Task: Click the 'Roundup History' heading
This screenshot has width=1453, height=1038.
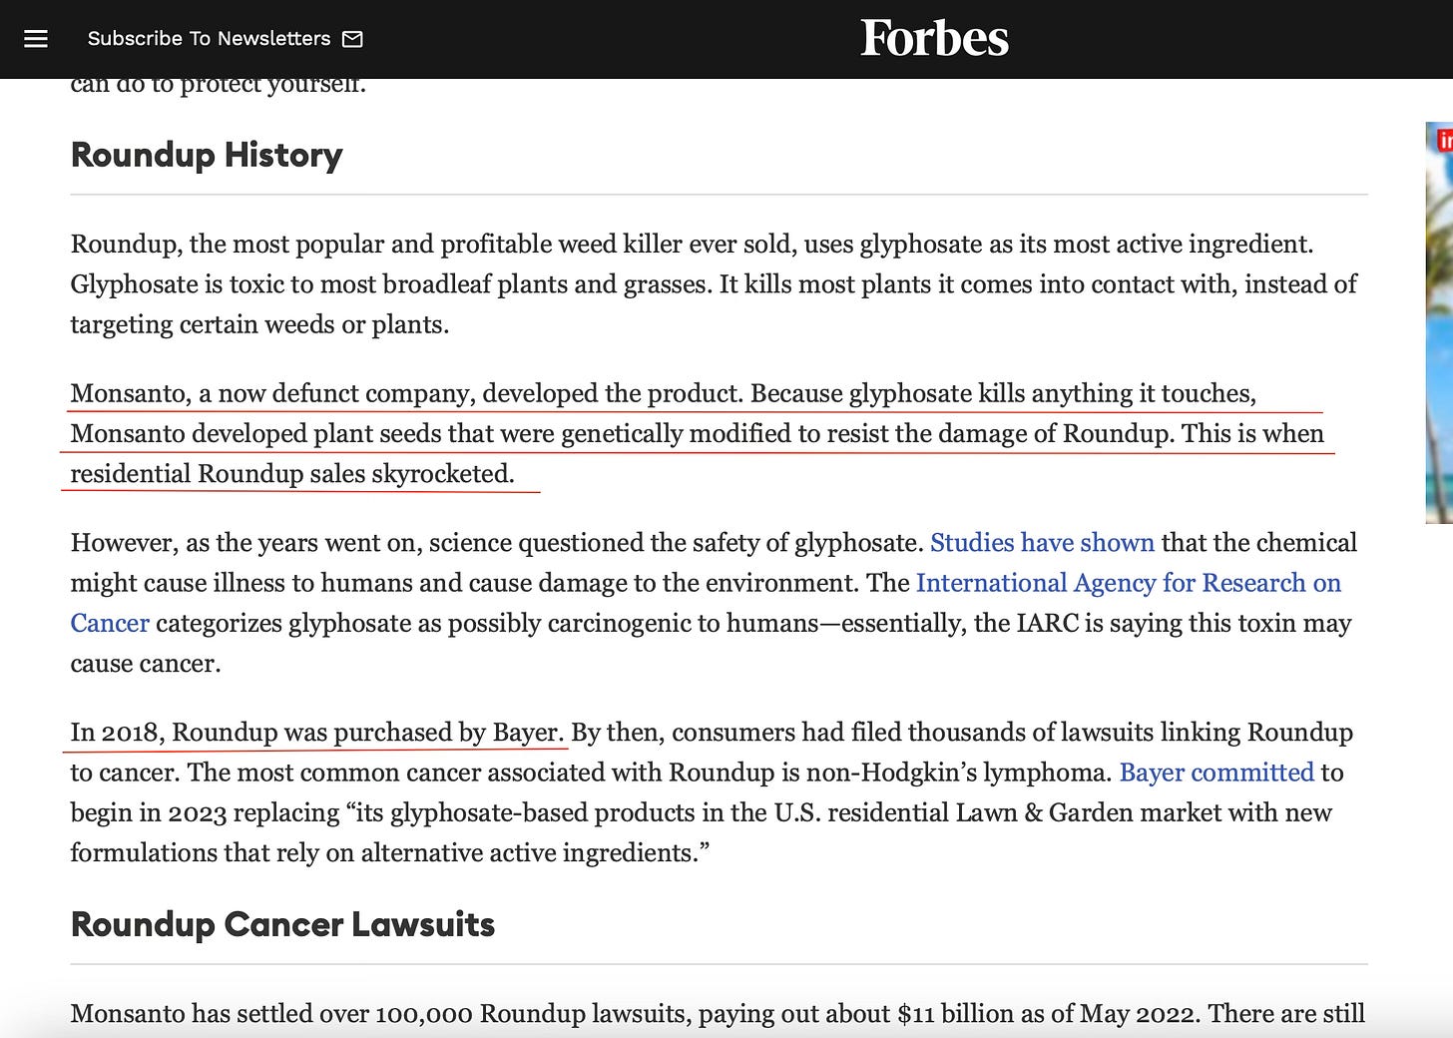Action: pyautogui.click(x=207, y=155)
